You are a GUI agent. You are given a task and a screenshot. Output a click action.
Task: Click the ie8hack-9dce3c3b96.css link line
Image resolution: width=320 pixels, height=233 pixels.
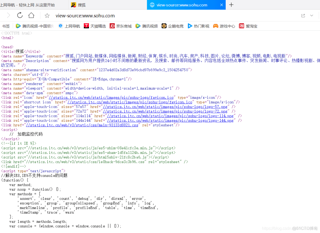click(95, 162)
